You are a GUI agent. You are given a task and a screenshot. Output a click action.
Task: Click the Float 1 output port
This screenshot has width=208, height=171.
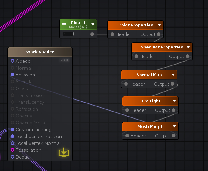pyautogui.click(x=92, y=34)
